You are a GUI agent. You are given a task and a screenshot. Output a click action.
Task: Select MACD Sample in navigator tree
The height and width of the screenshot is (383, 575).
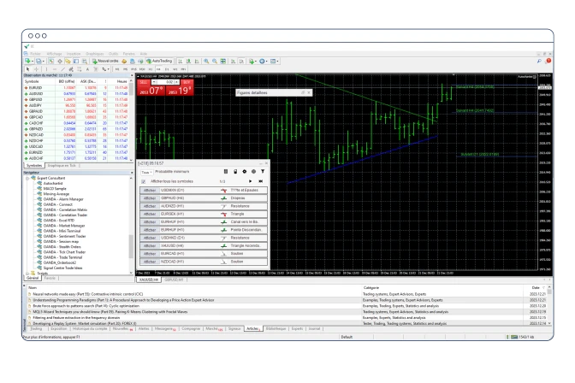point(55,188)
